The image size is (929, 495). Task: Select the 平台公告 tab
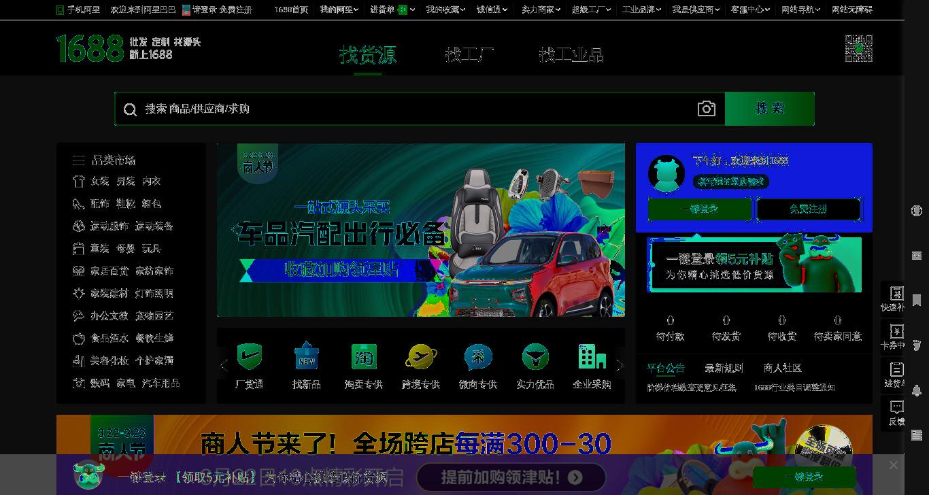point(665,368)
